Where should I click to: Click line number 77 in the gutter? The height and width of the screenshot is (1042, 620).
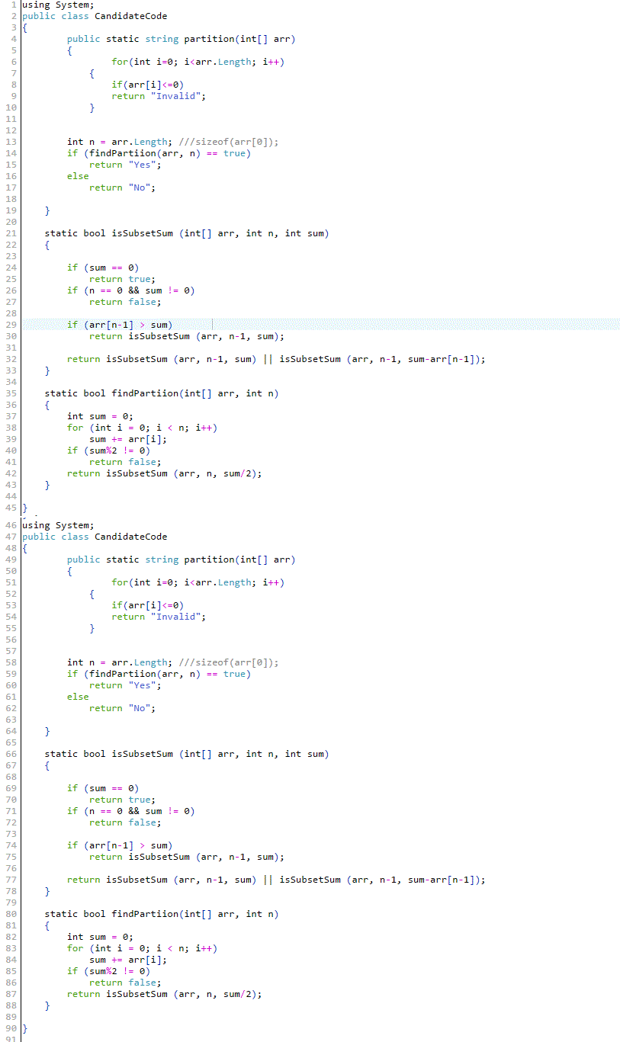(10, 880)
